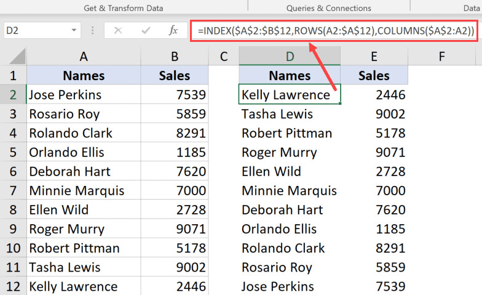
Task: Select row 5 header
Action: point(14,152)
